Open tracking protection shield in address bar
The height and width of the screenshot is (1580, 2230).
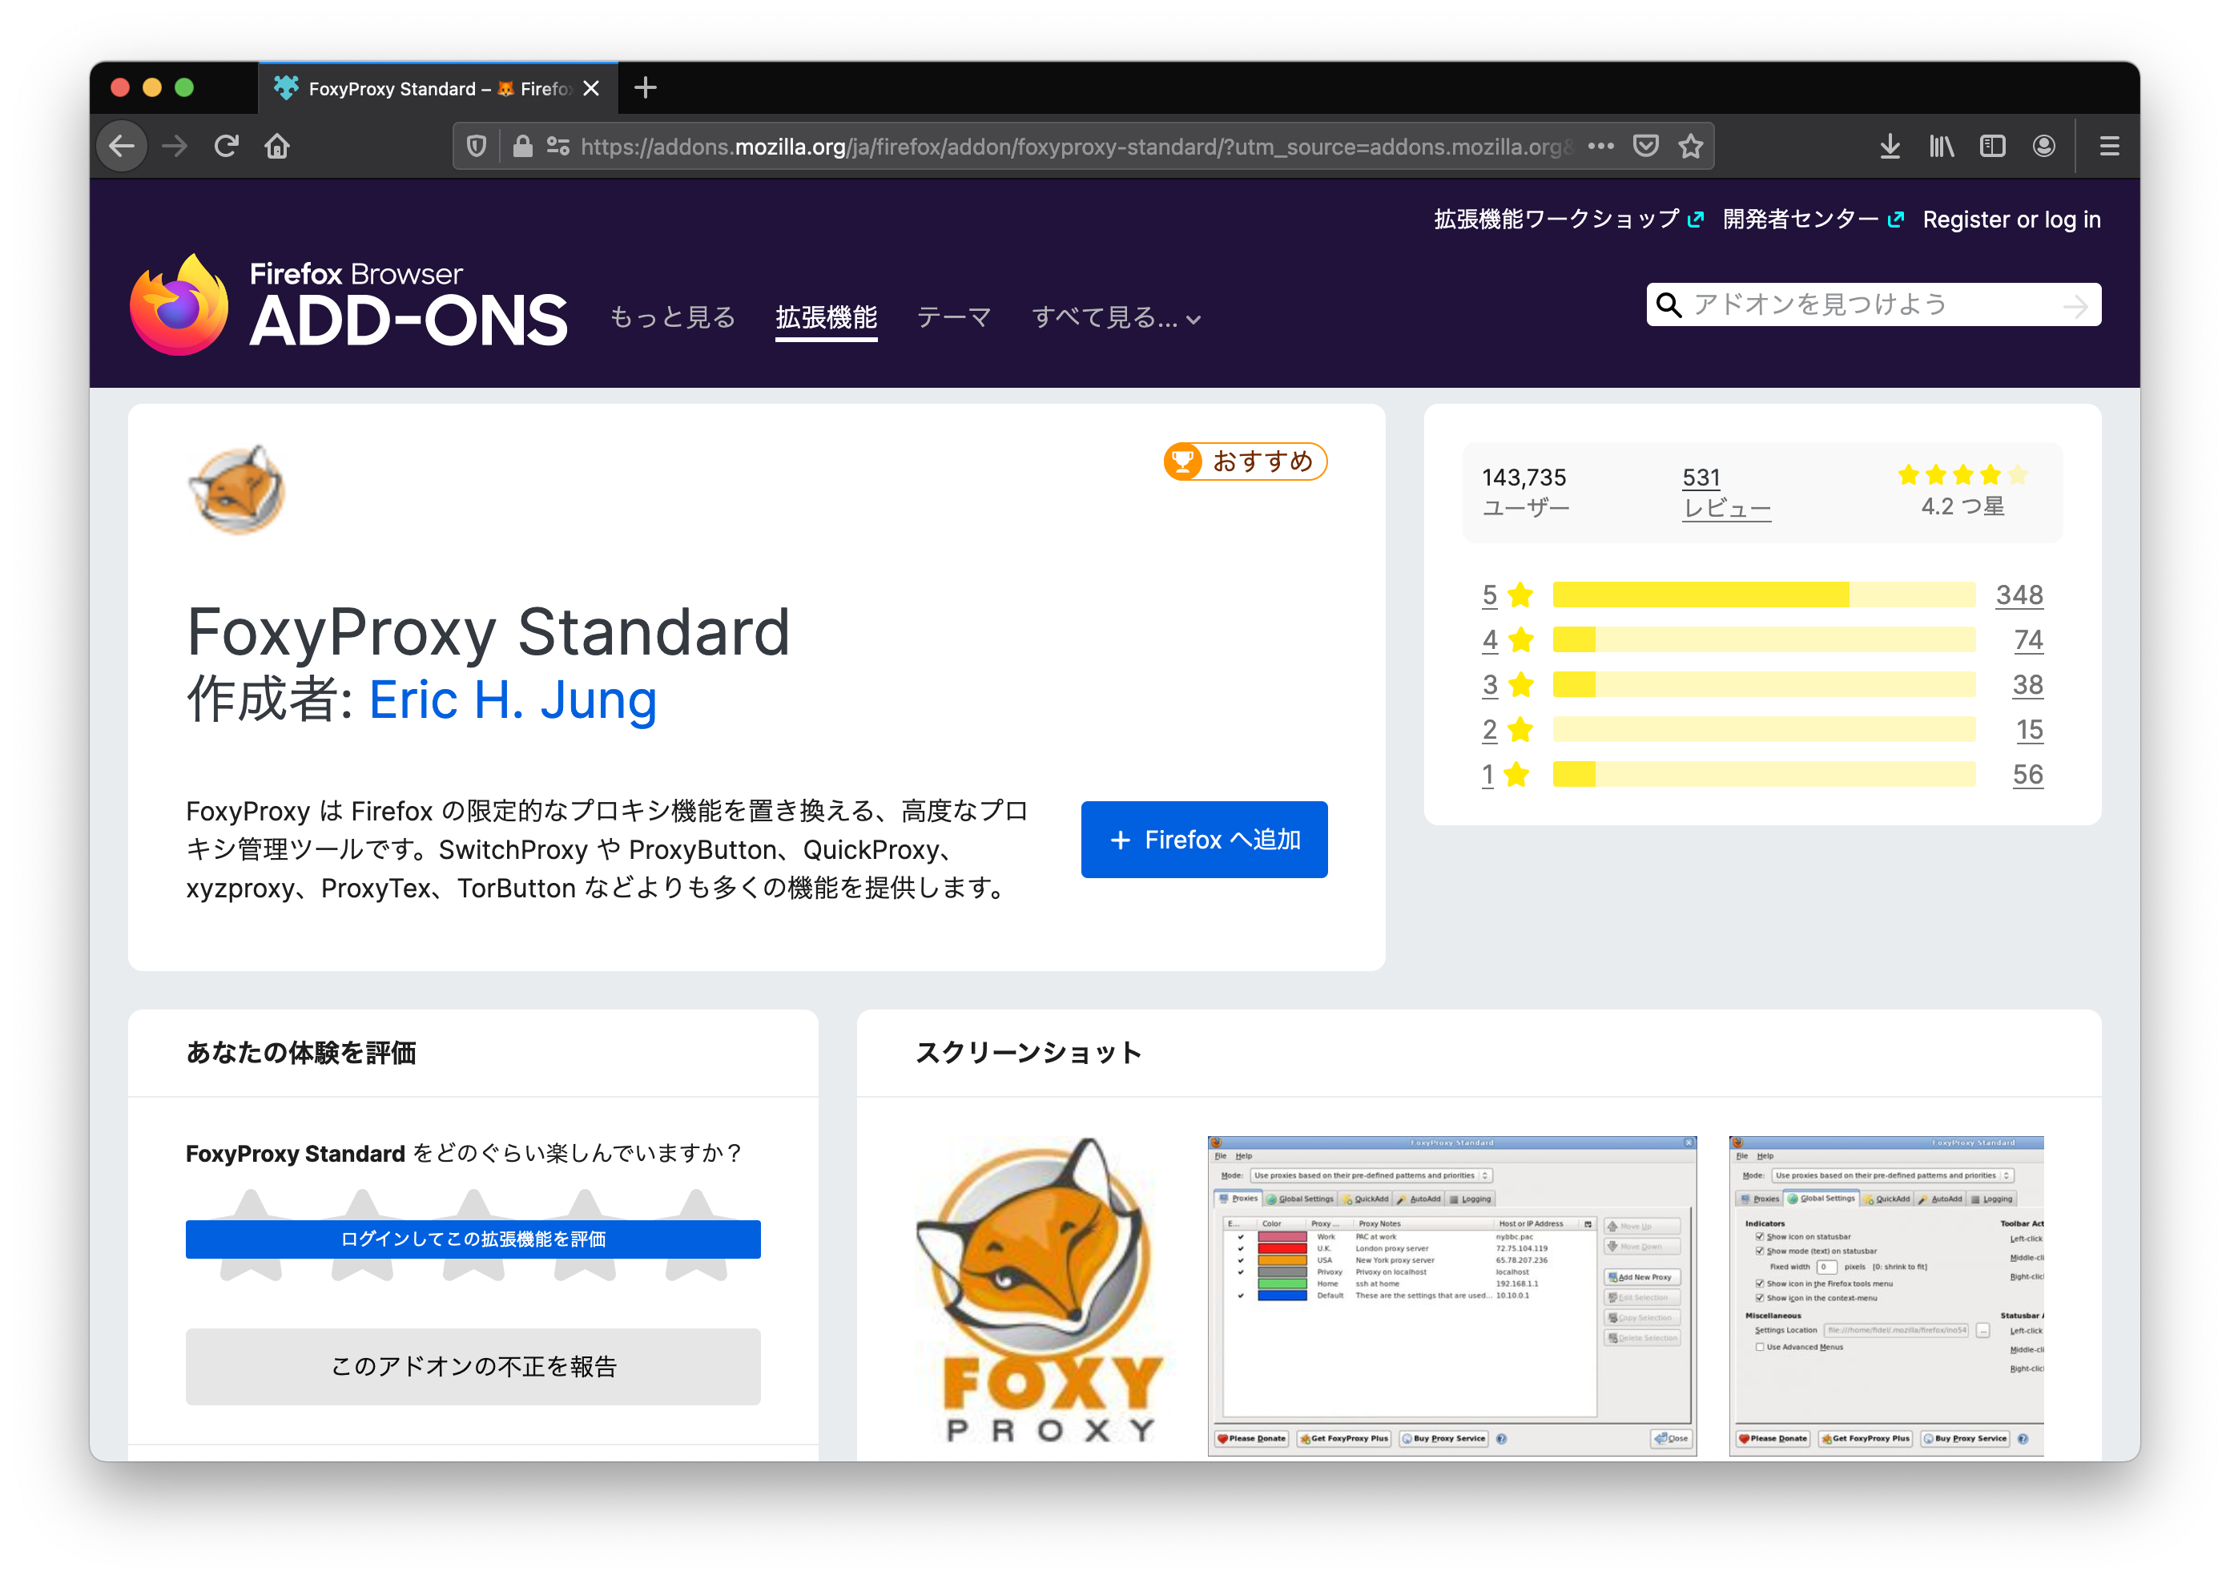coord(477,146)
